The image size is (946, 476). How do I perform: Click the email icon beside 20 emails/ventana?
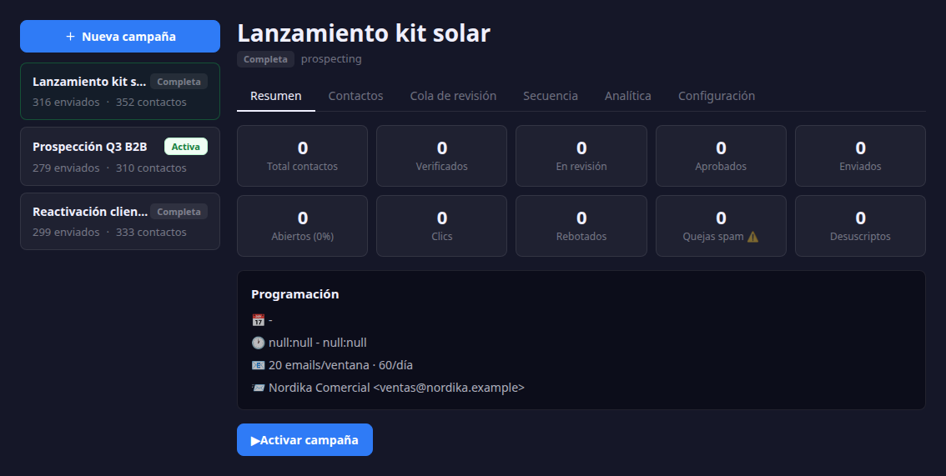(259, 365)
